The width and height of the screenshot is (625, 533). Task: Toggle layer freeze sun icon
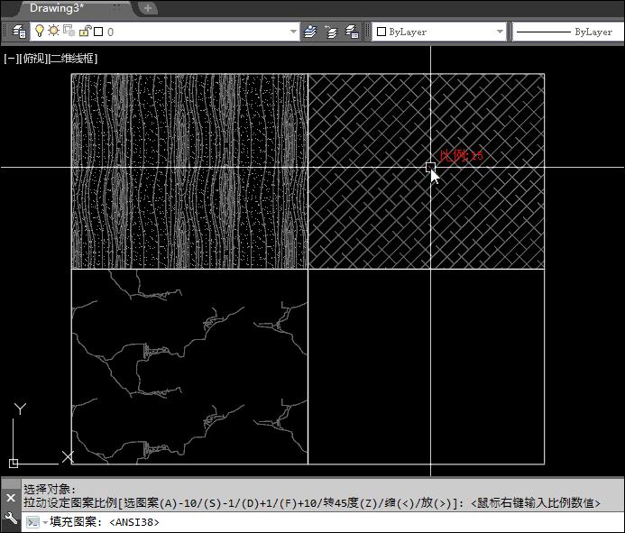[x=54, y=32]
